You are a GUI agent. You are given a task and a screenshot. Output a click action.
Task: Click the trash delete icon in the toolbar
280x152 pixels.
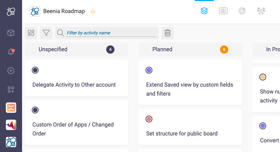pyautogui.click(x=168, y=33)
